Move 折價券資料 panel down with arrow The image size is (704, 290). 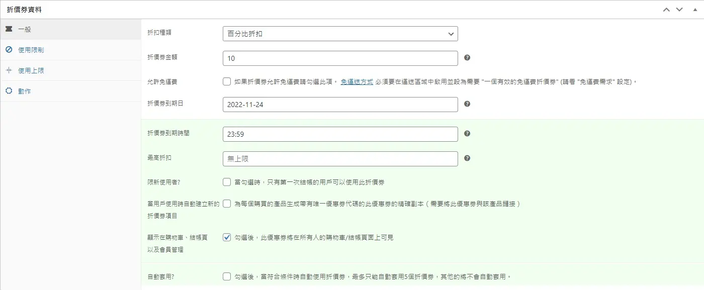(679, 10)
